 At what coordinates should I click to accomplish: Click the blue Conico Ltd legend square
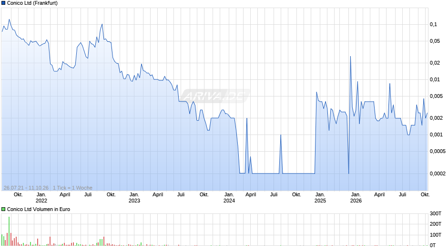coord(3,3)
